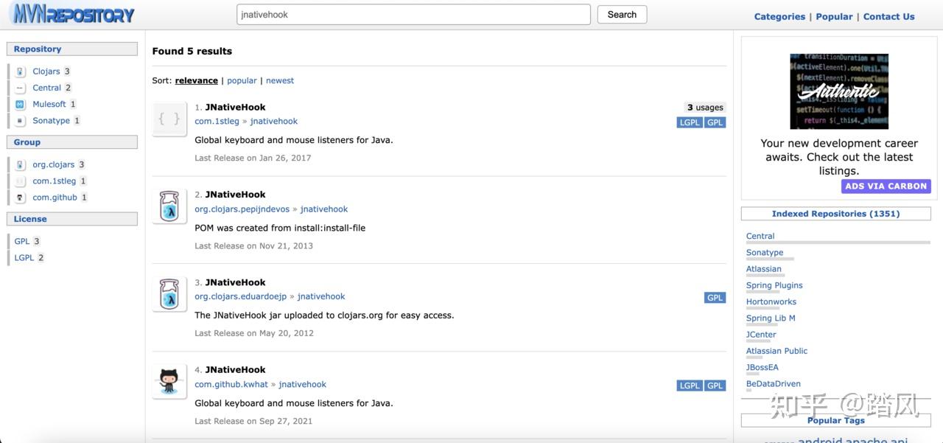Click the Clojars jar icon for pepijndevos result

tap(169, 207)
